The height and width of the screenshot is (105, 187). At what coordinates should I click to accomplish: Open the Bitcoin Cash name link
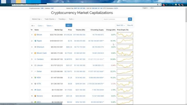tap(41, 53)
